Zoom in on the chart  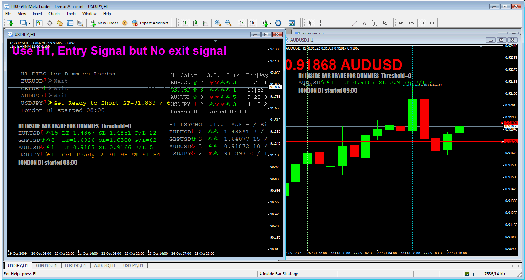(x=218, y=23)
